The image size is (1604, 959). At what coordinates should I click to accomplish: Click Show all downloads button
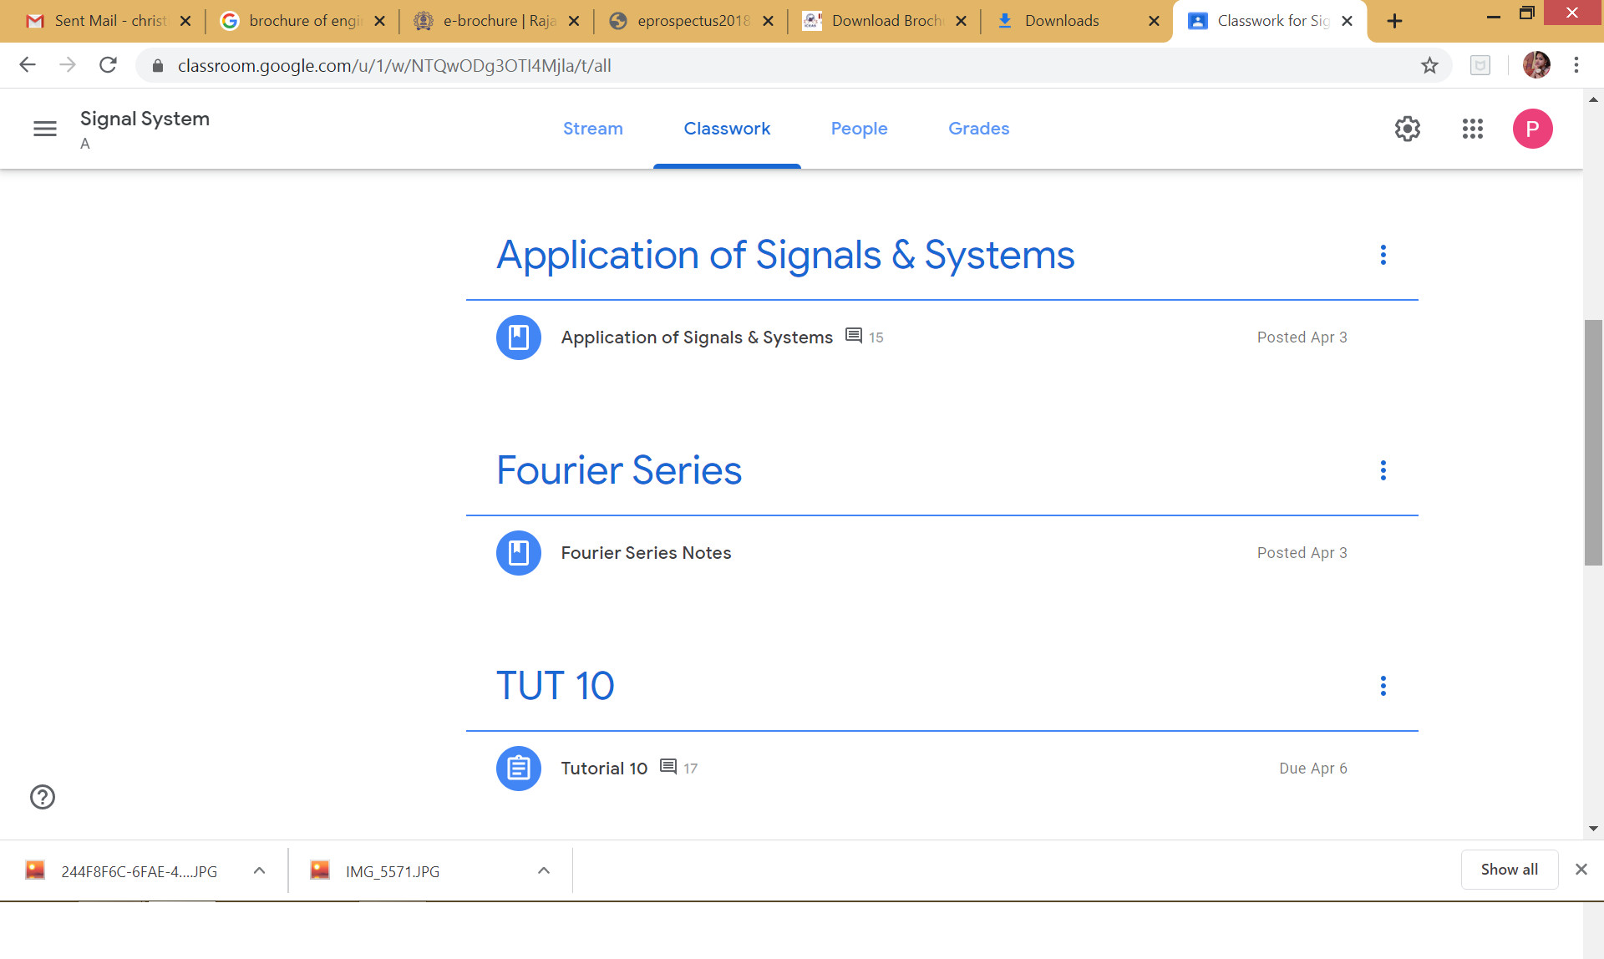pos(1509,870)
